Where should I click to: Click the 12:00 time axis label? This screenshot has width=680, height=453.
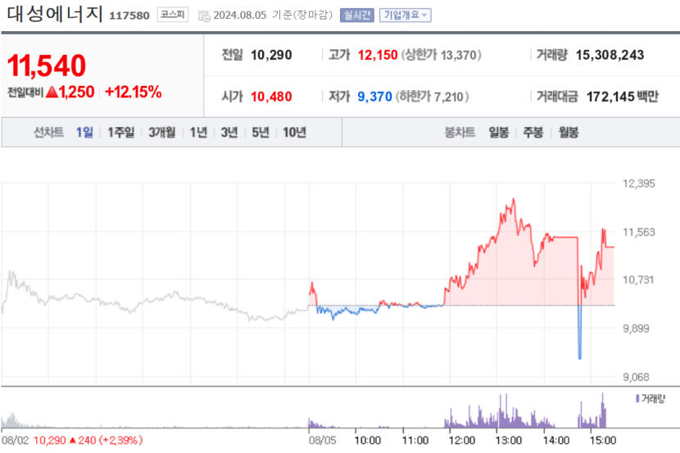coord(462,441)
